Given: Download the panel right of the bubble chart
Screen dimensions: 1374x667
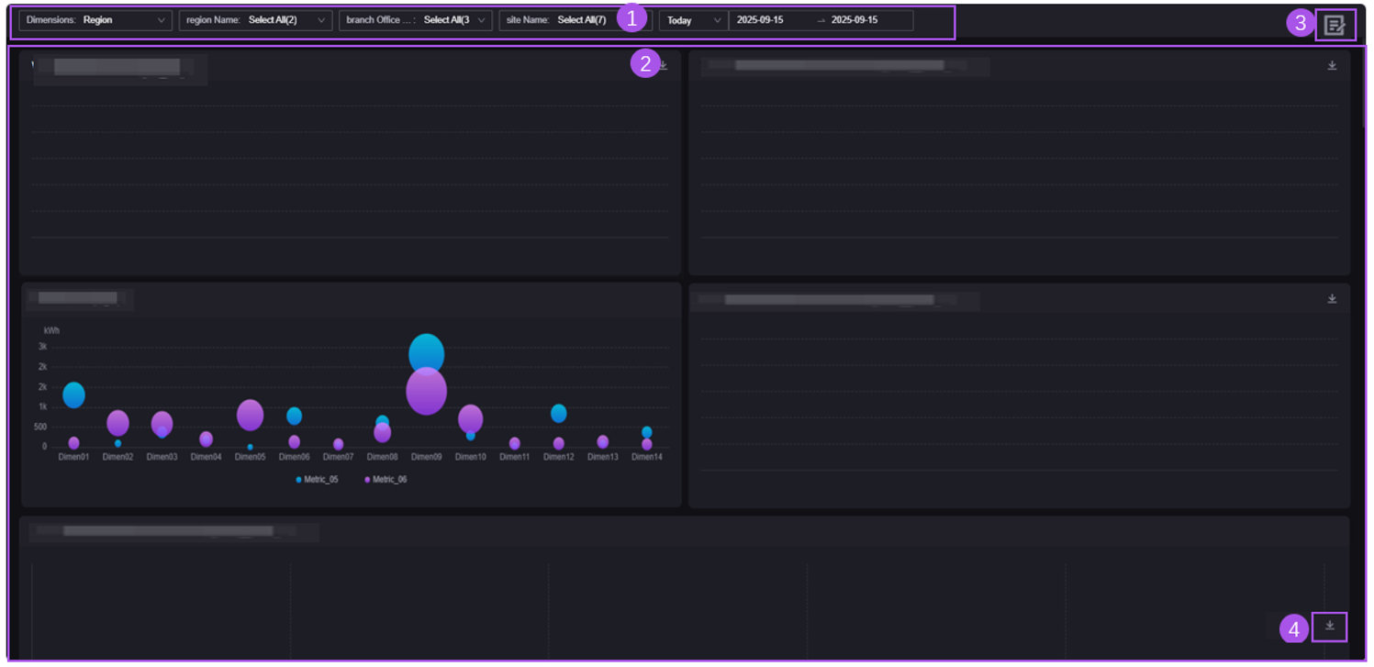Looking at the screenshot, I should 1332,299.
